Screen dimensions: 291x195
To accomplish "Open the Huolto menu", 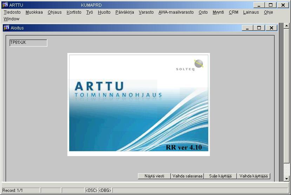I will tap(104, 12).
